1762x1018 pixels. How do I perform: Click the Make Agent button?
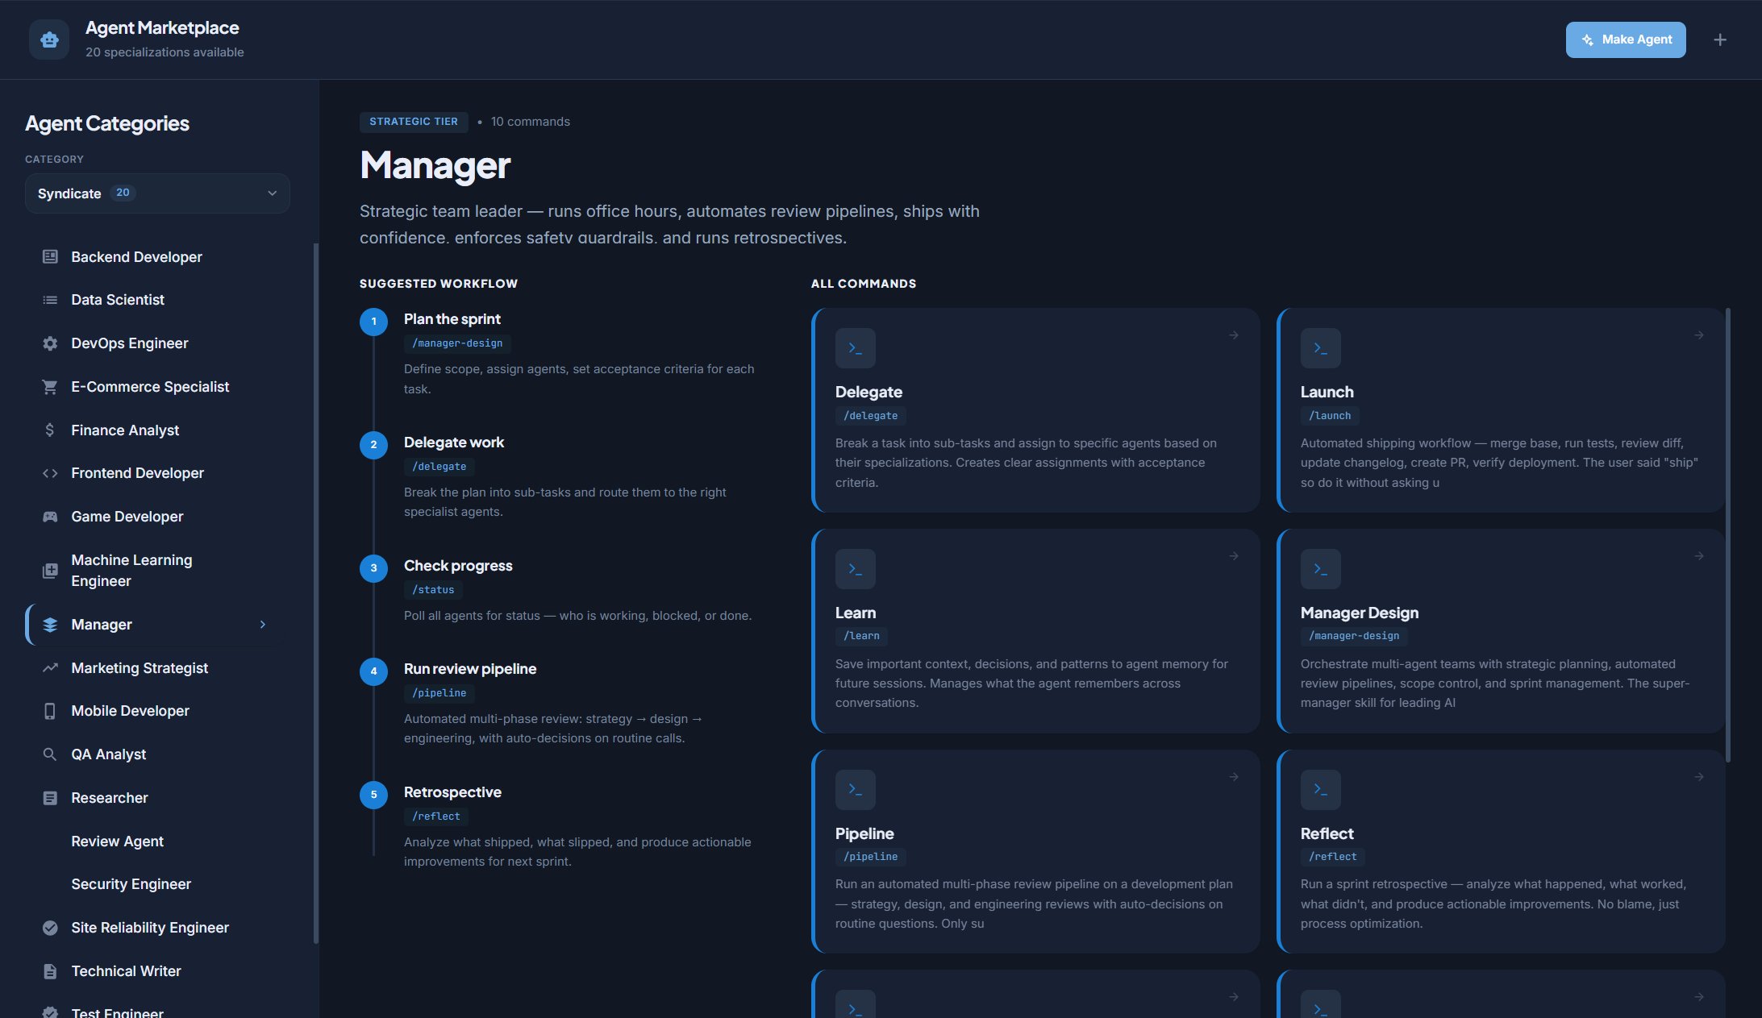(1626, 39)
